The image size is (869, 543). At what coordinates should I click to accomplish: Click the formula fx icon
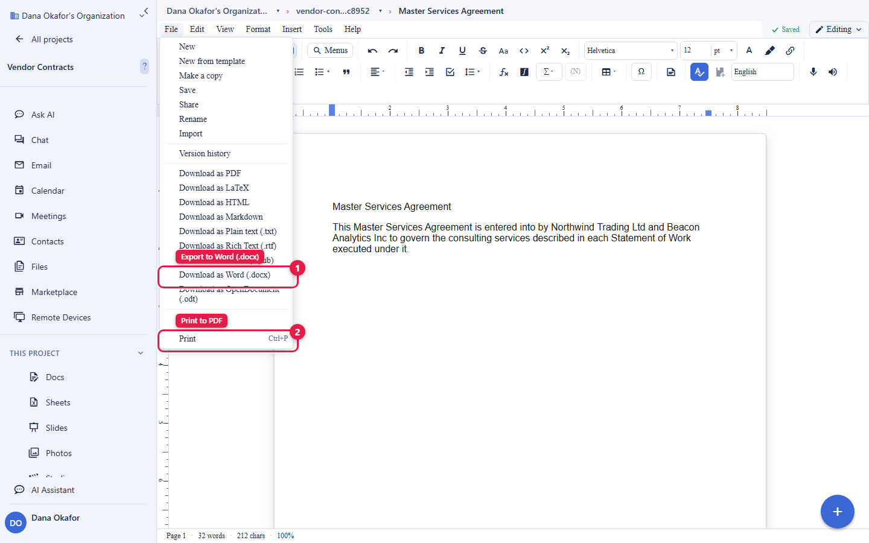[x=504, y=72]
